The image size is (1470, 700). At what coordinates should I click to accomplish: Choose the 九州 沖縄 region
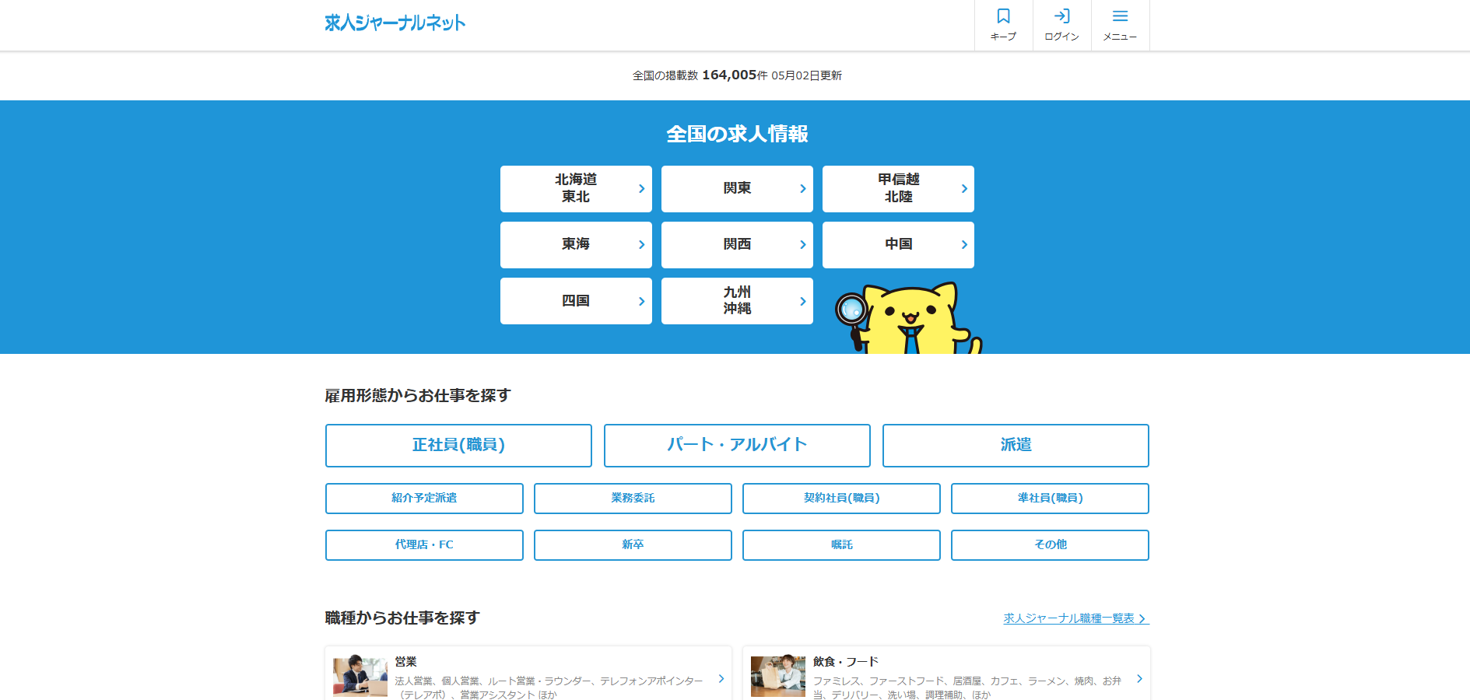(736, 301)
